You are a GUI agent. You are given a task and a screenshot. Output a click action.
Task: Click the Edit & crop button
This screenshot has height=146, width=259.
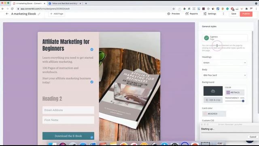click(x=213, y=100)
